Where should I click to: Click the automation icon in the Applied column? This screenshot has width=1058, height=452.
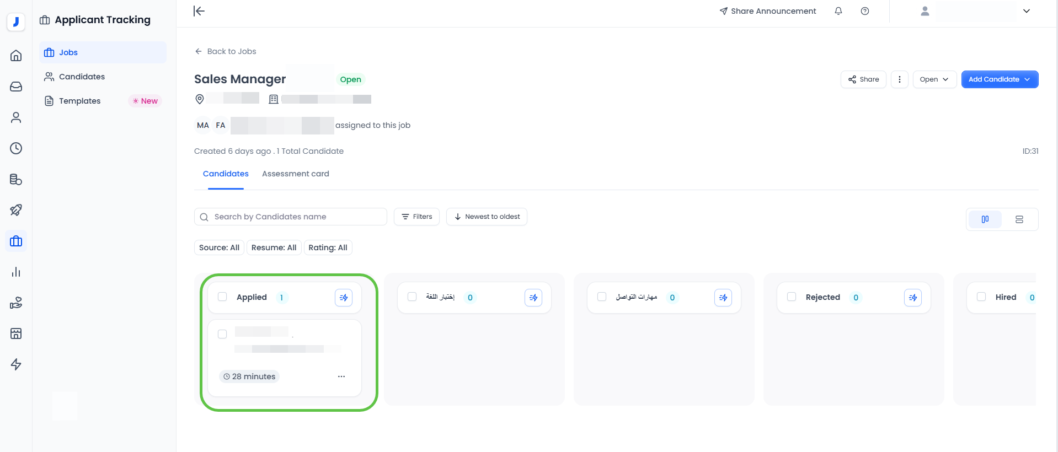click(343, 298)
